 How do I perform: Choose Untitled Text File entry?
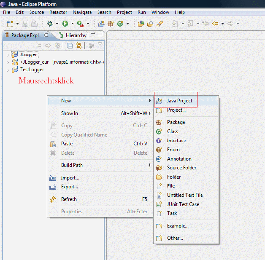186,195
